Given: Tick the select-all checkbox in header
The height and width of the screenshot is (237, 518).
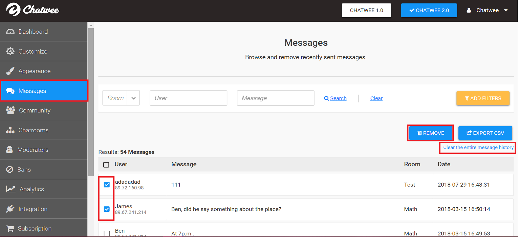Looking at the screenshot, I should click(x=106, y=165).
